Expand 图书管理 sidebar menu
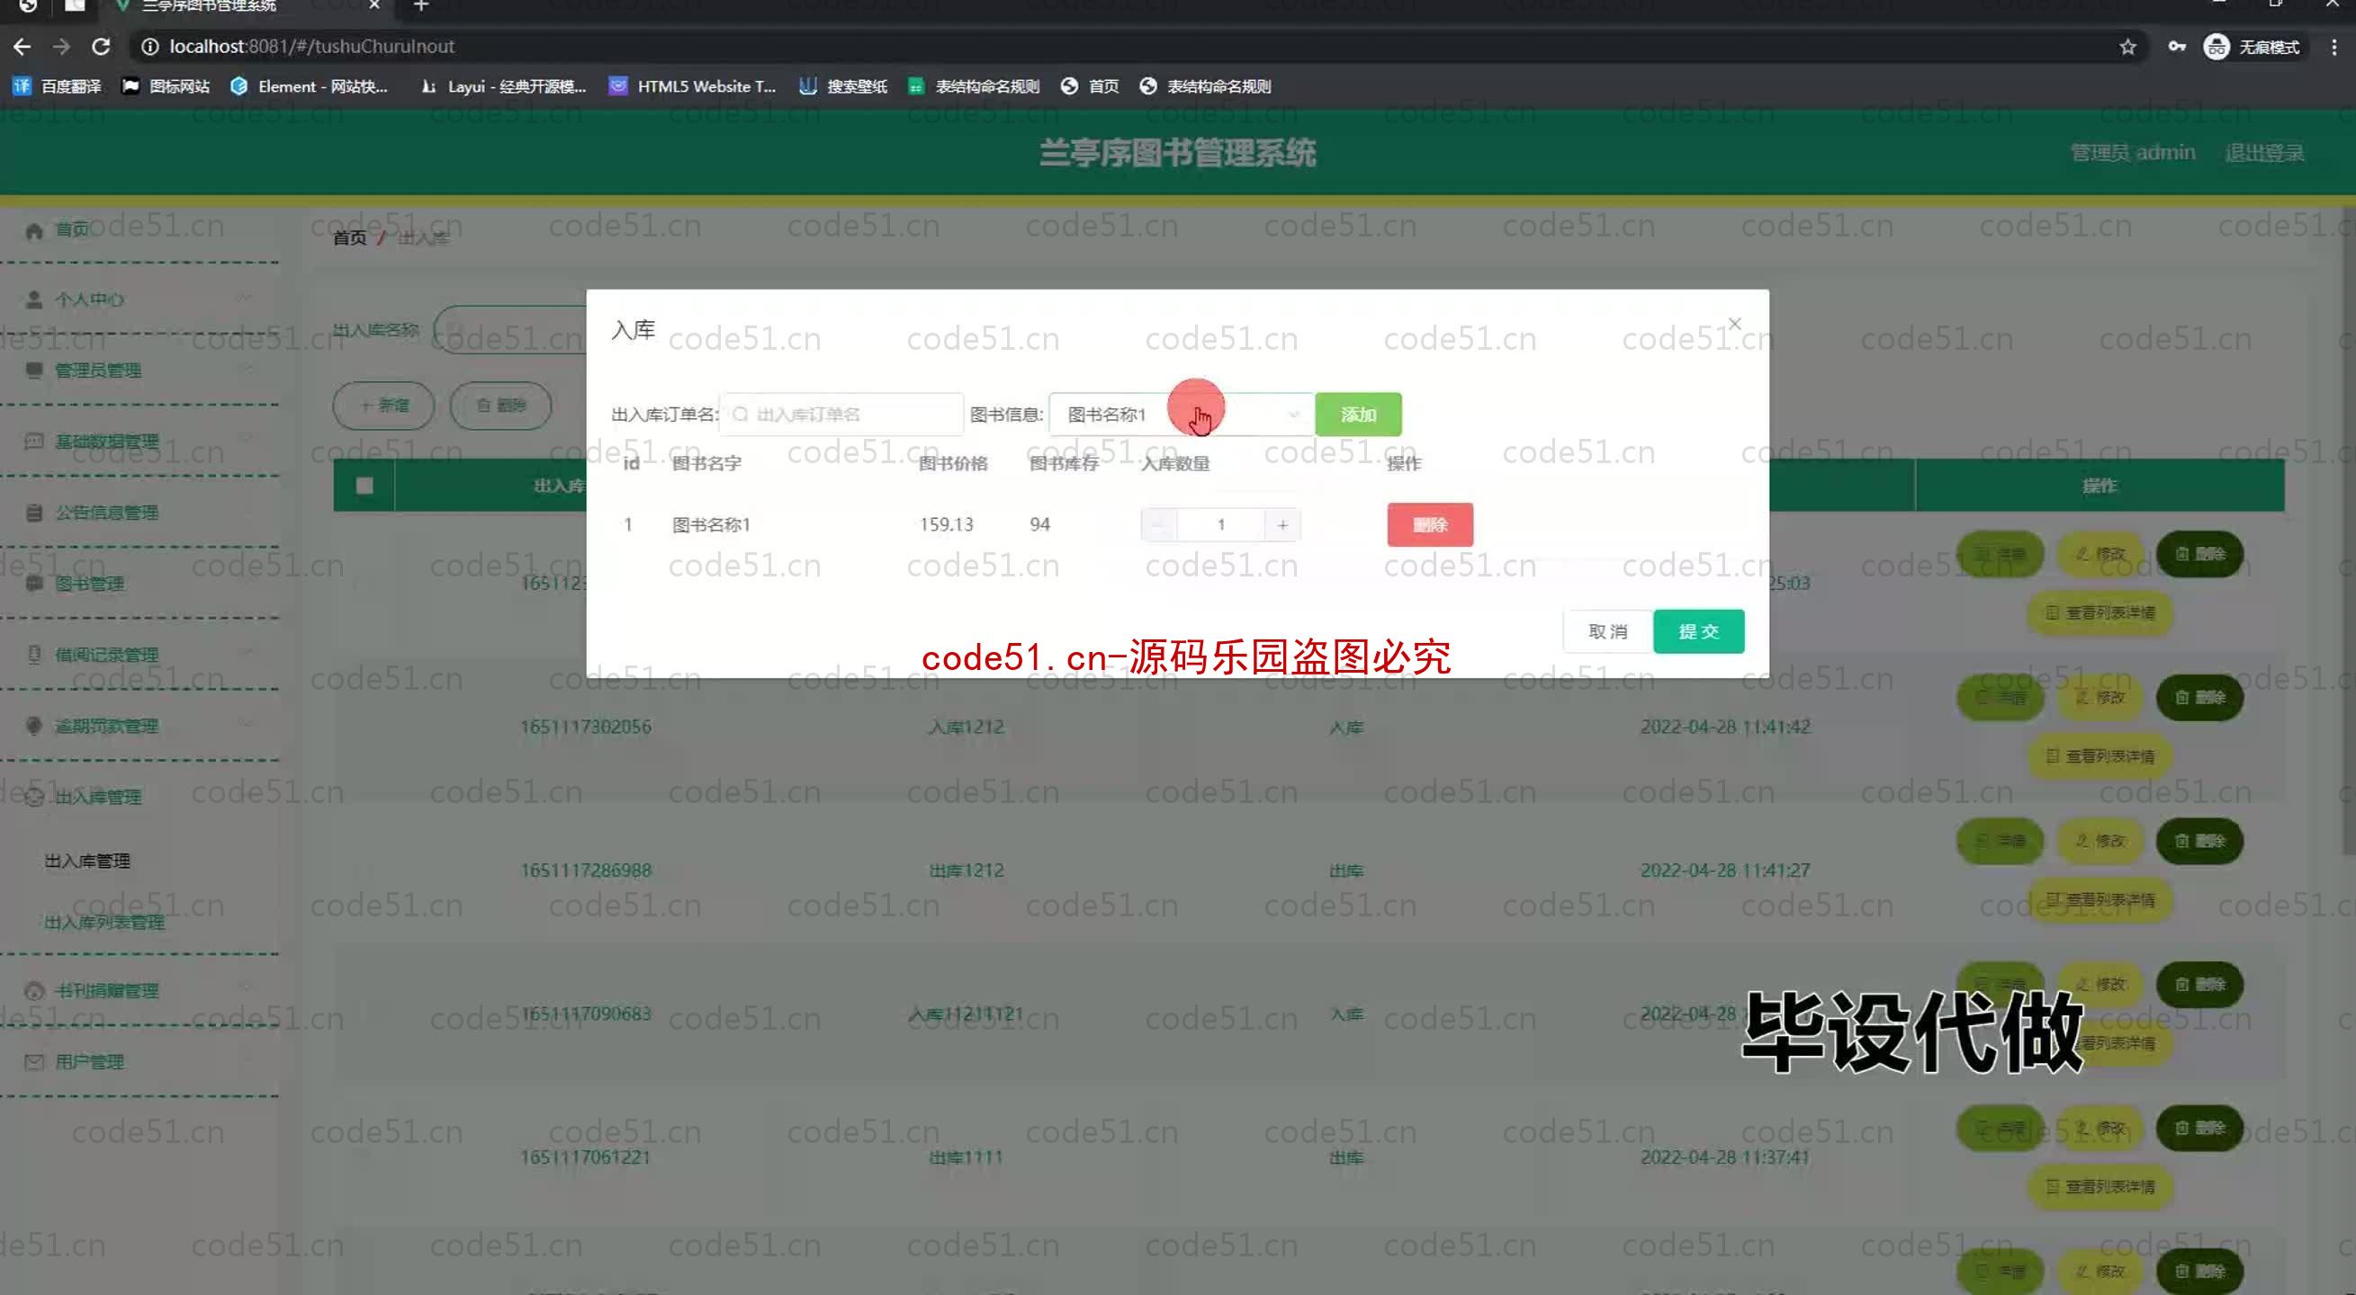2356x1295 pixels. tap(139, 583)
